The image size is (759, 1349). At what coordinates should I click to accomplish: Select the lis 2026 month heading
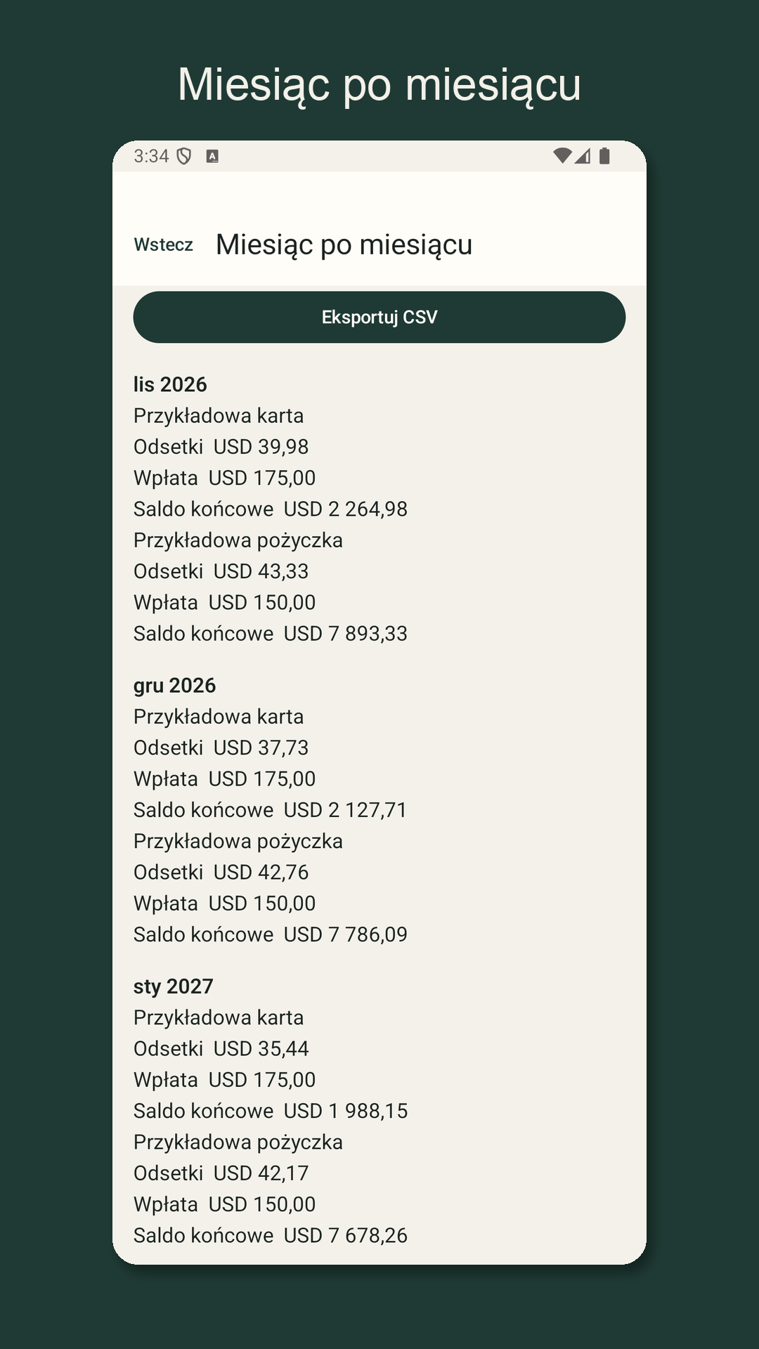(170, 384)
